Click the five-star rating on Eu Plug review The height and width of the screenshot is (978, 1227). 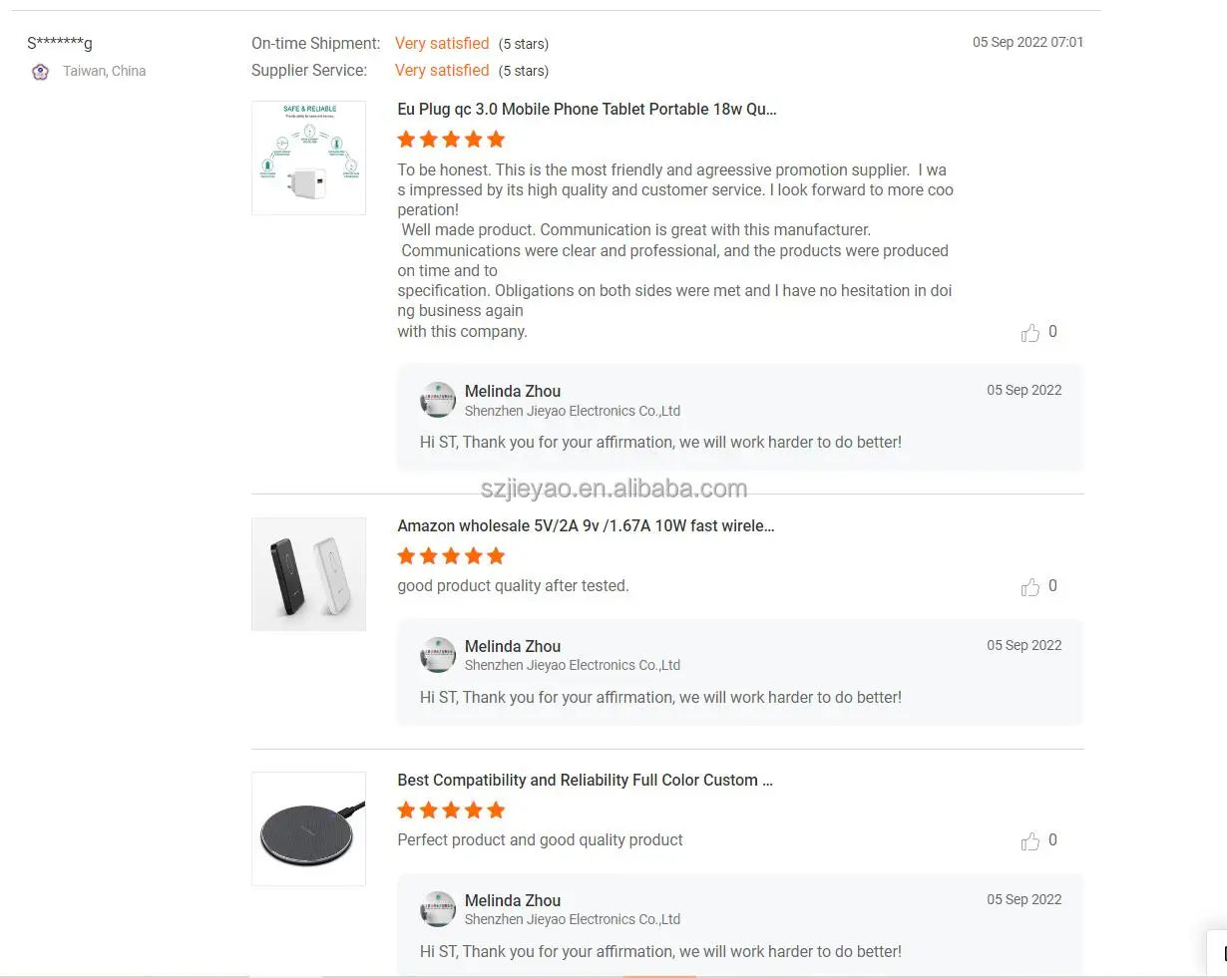[x=451, y=140]
